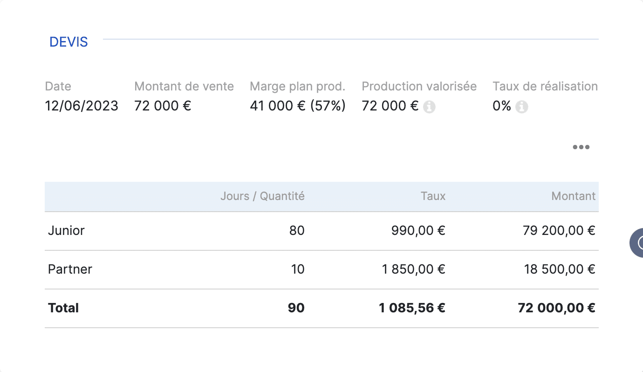The width and height of the screenshot is (643, 372).
Task: Click the DEVIS section heading
Action: pyautogui.click(x=68, y=42)
